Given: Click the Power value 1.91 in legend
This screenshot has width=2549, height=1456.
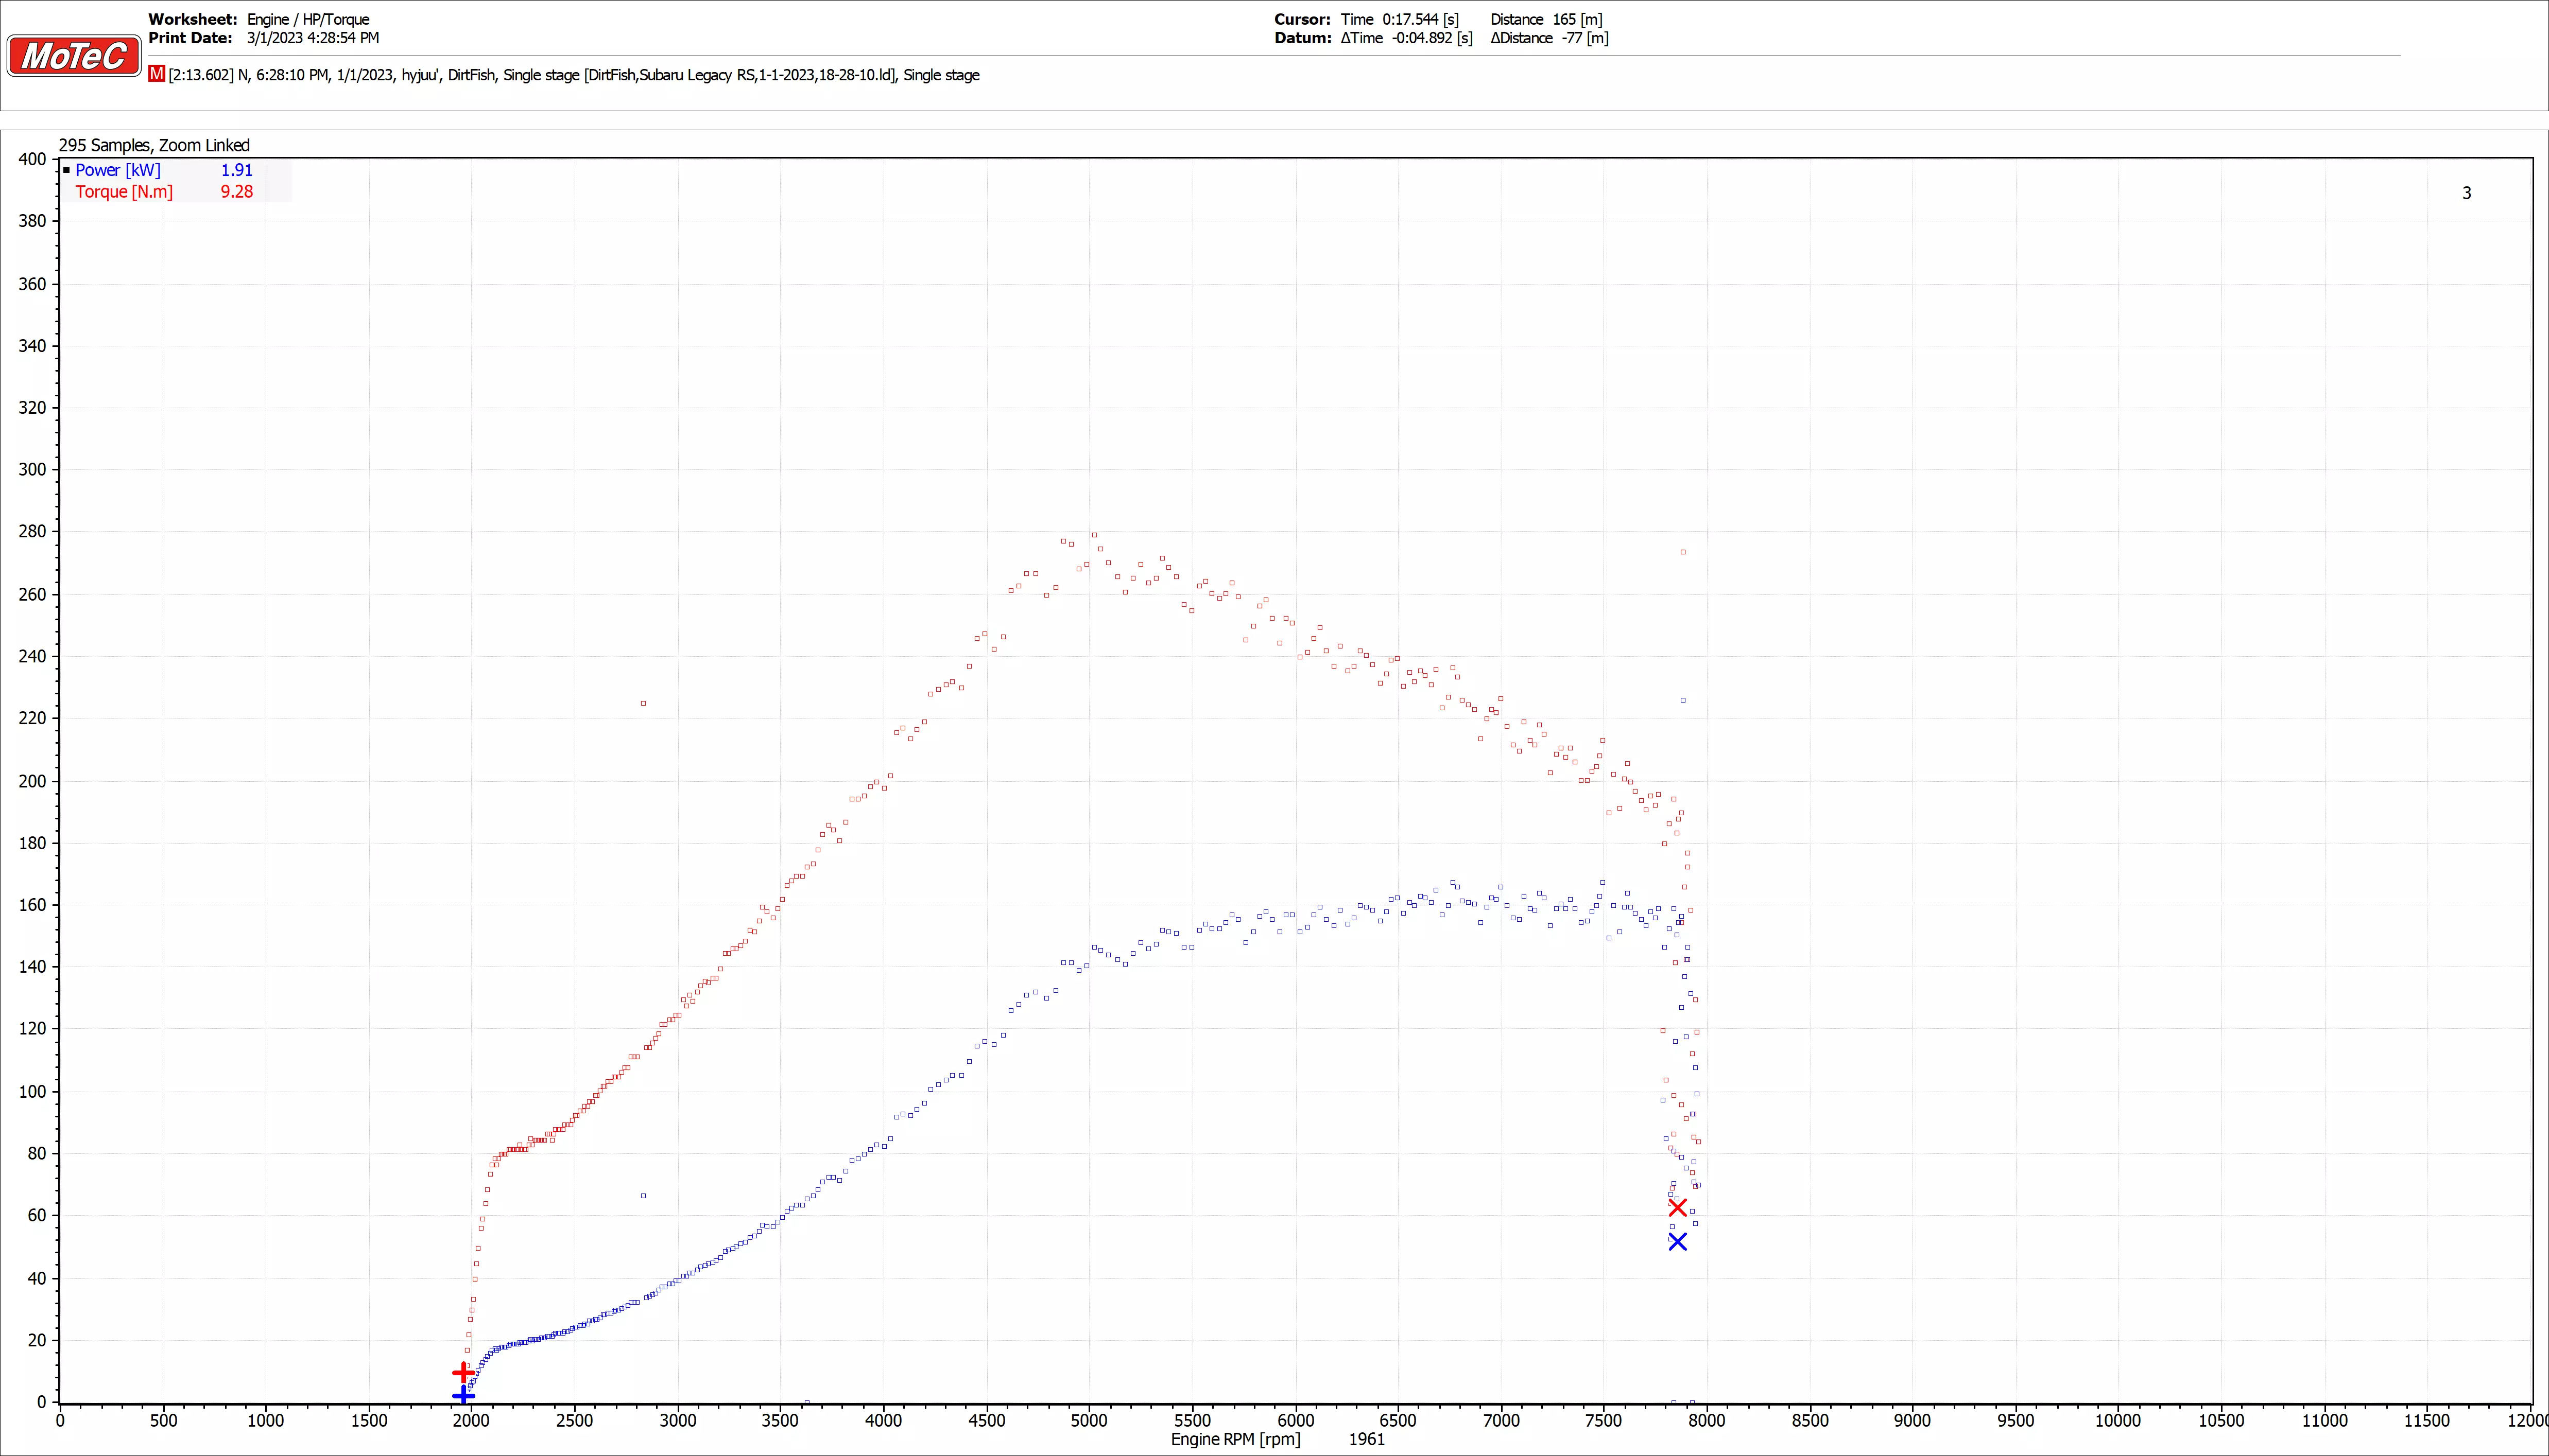Looking at the screenshot, I should tap(236, 170).
